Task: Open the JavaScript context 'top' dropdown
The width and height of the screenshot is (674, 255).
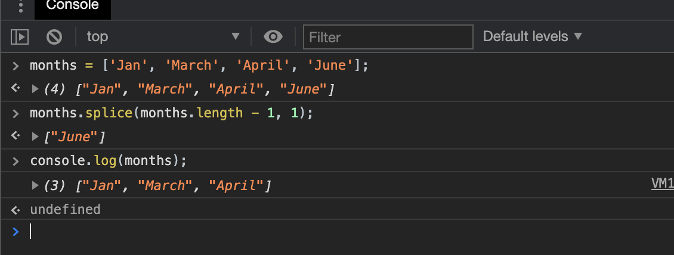Action: coord(162,37)
